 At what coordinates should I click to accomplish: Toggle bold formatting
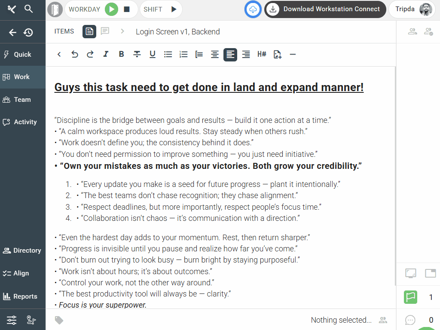pos(121,54)
